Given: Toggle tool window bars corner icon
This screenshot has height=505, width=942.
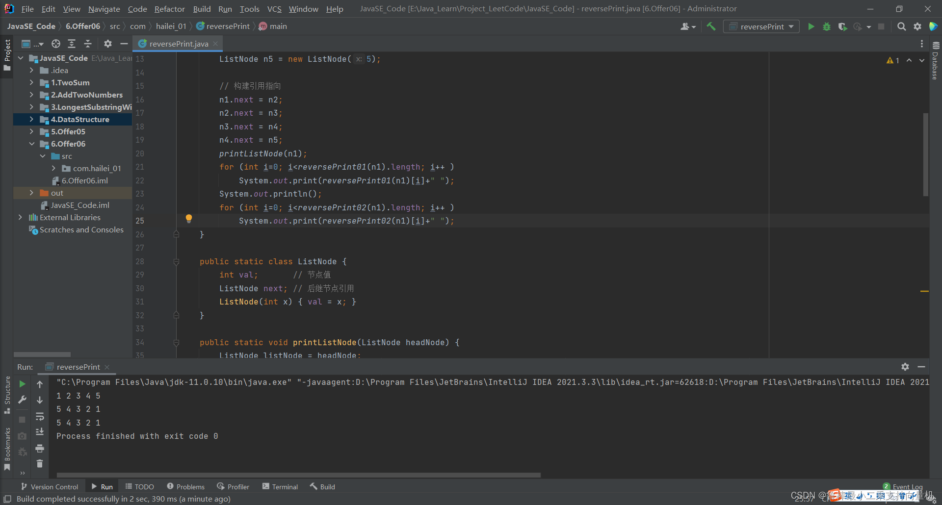Looking at the screenshot, I should (x=7, y=499).
